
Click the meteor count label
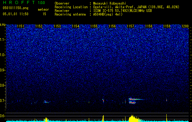pos(43,9)
